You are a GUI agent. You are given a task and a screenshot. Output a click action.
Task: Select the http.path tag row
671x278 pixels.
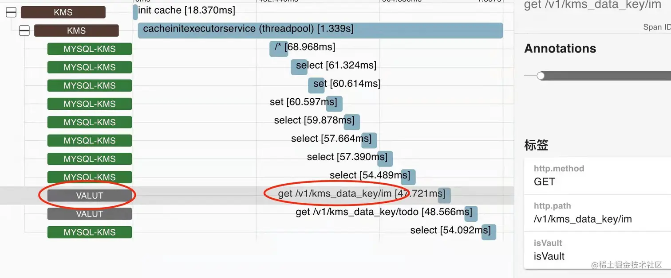(x=597, y=213)
